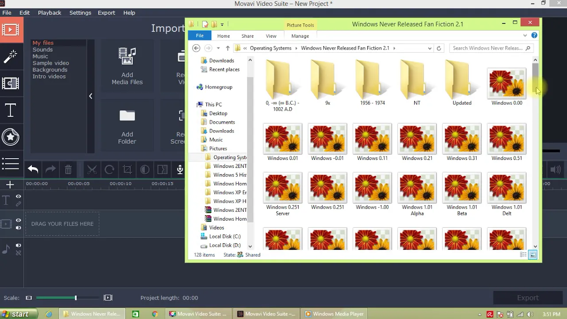Screen dimensions: 567x319
Task: Open recent locations dropdown arrow
Action: click(218, 48)
